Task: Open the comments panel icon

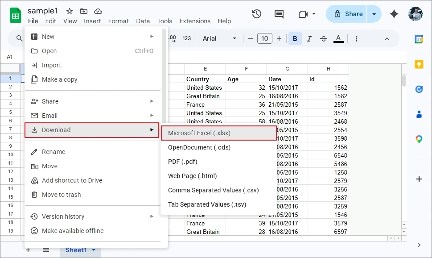Action: coord(279,14)
